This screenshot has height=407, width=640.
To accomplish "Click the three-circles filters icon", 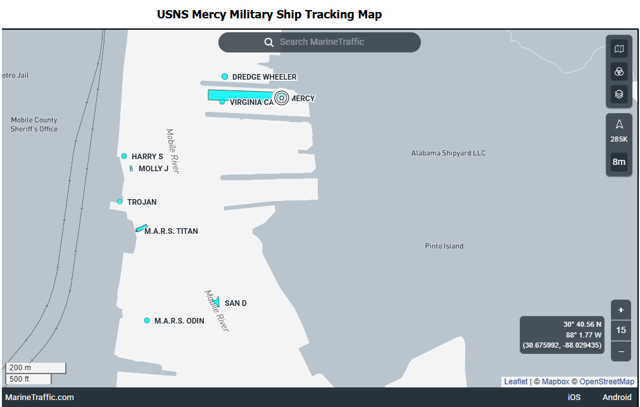I will [619, 71].
